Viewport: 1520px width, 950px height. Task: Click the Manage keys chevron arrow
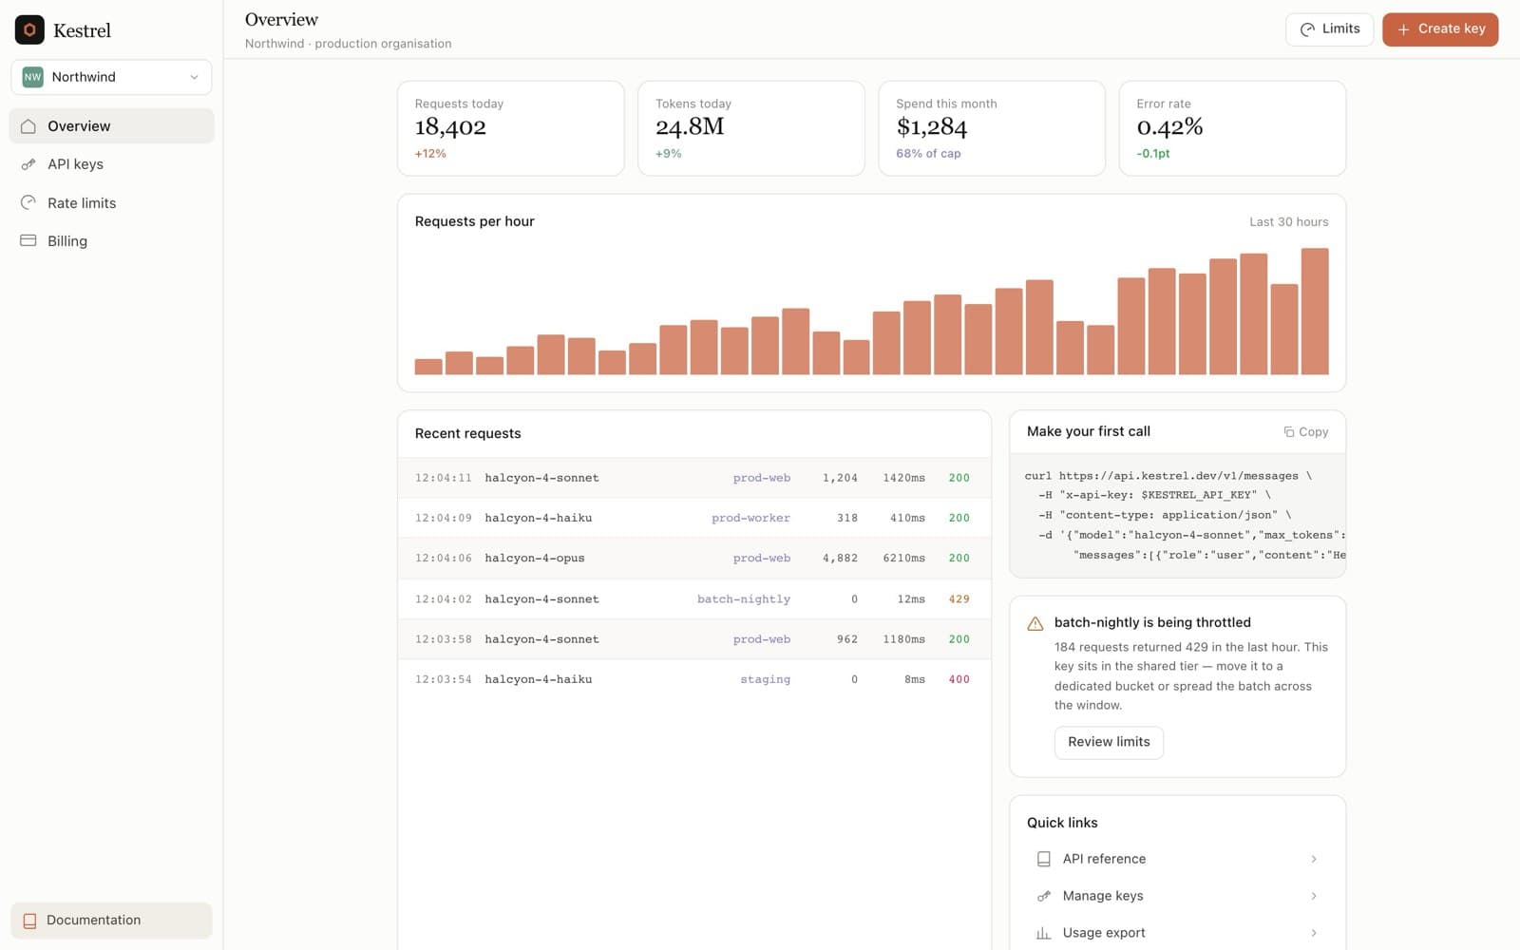[x=1314, y=896]
